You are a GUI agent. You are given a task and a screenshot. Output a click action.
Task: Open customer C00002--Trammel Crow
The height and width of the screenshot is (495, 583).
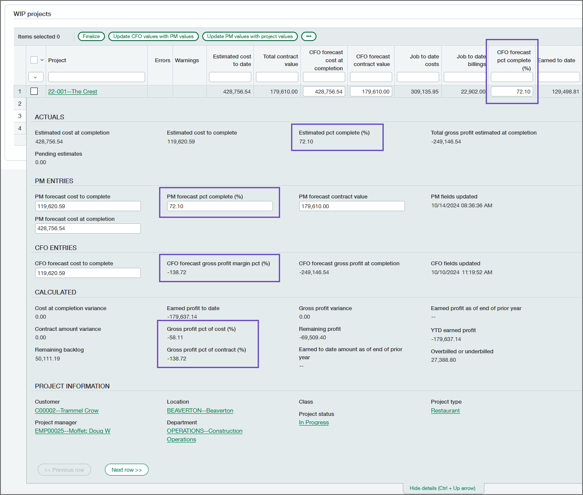pyautogui.click(x=66, y=410)
